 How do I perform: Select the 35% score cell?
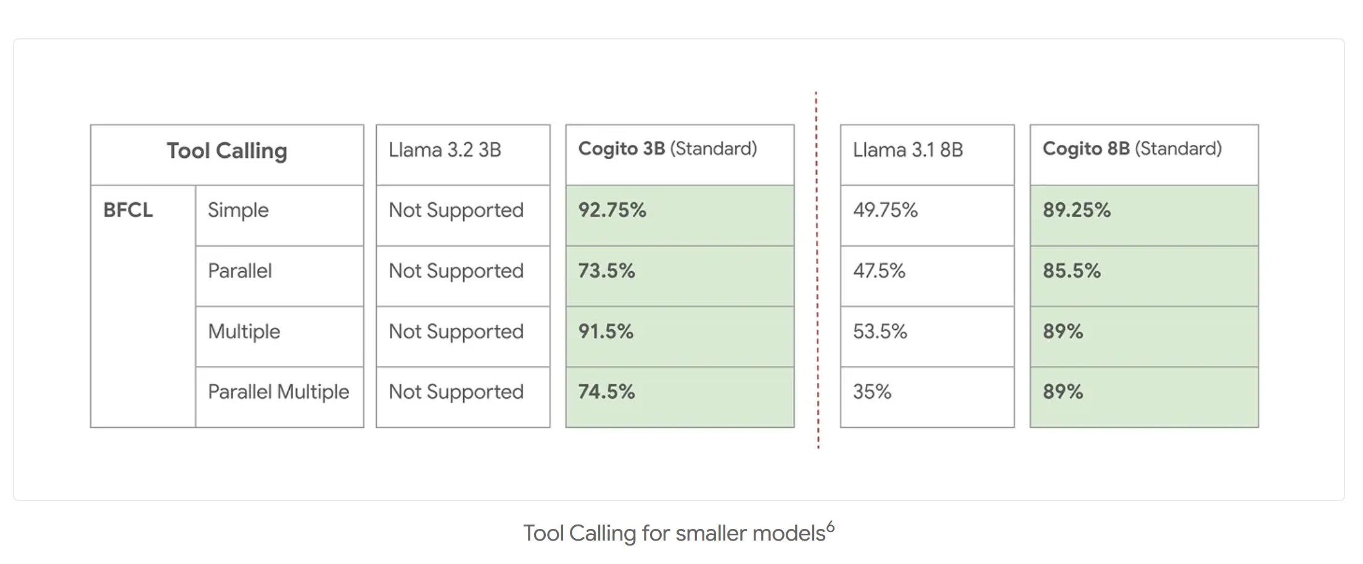tap(927, 398)
